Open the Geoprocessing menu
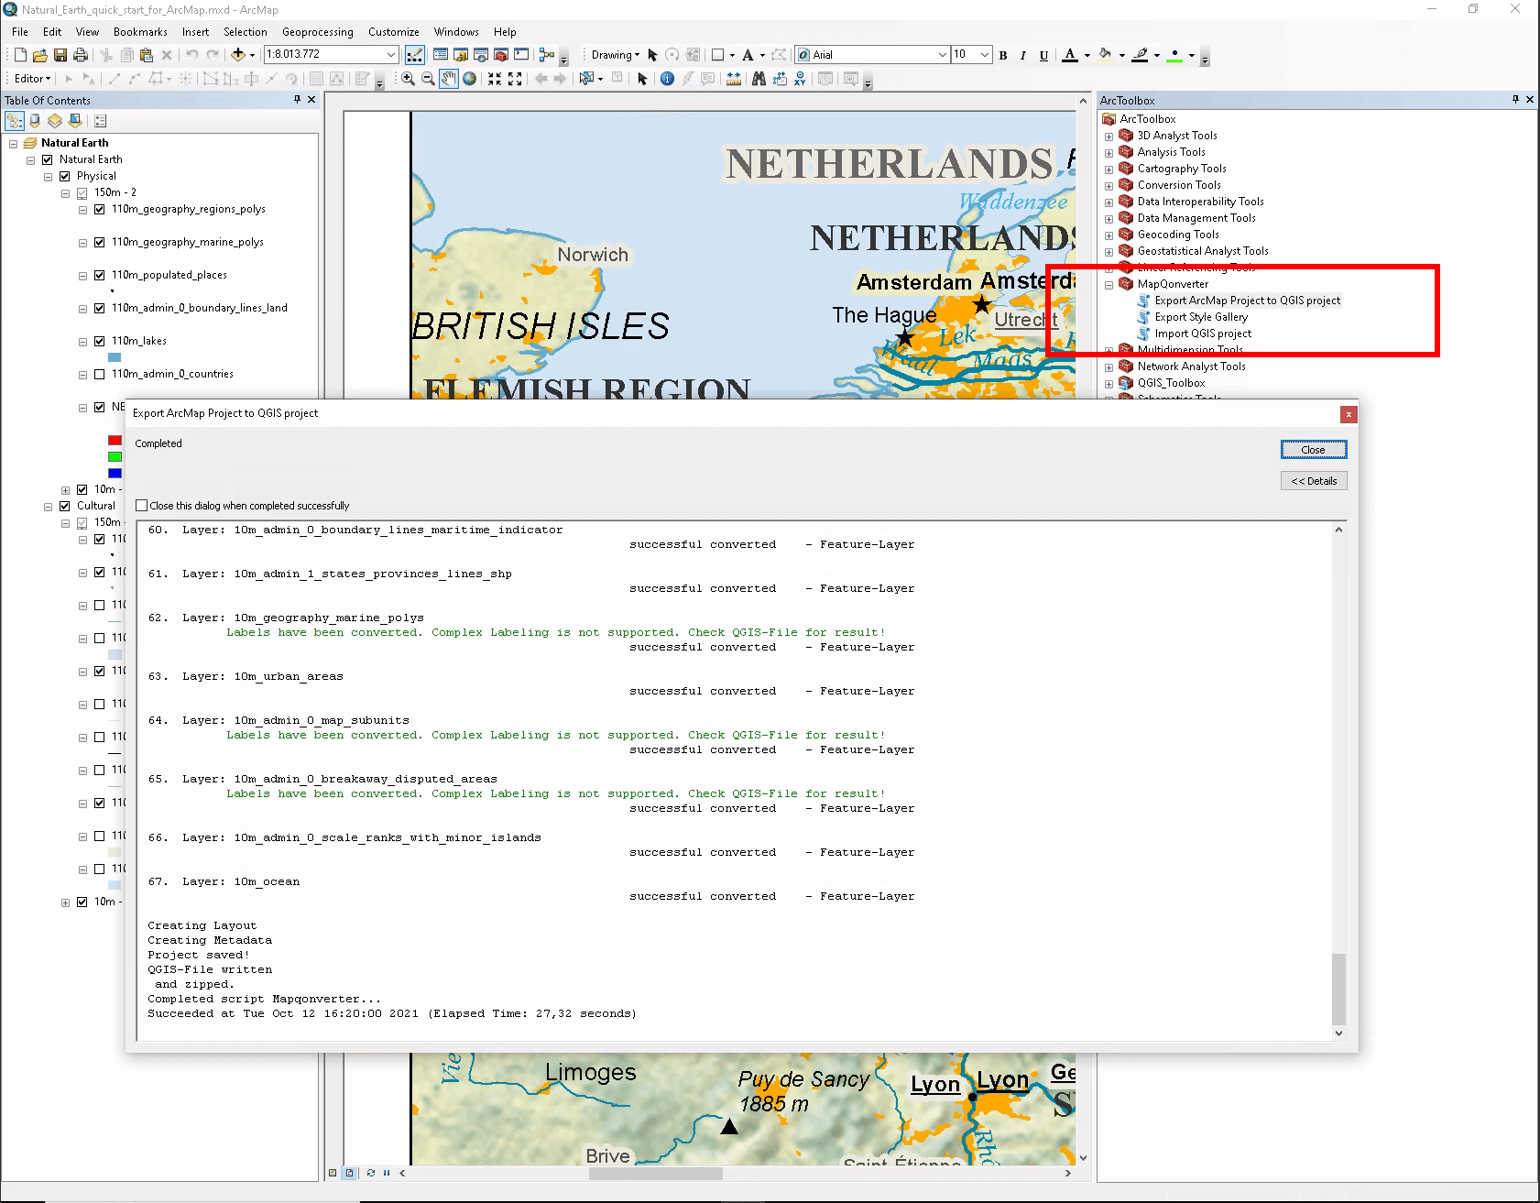This screenshot has height=1203, width=1540. 317,32
